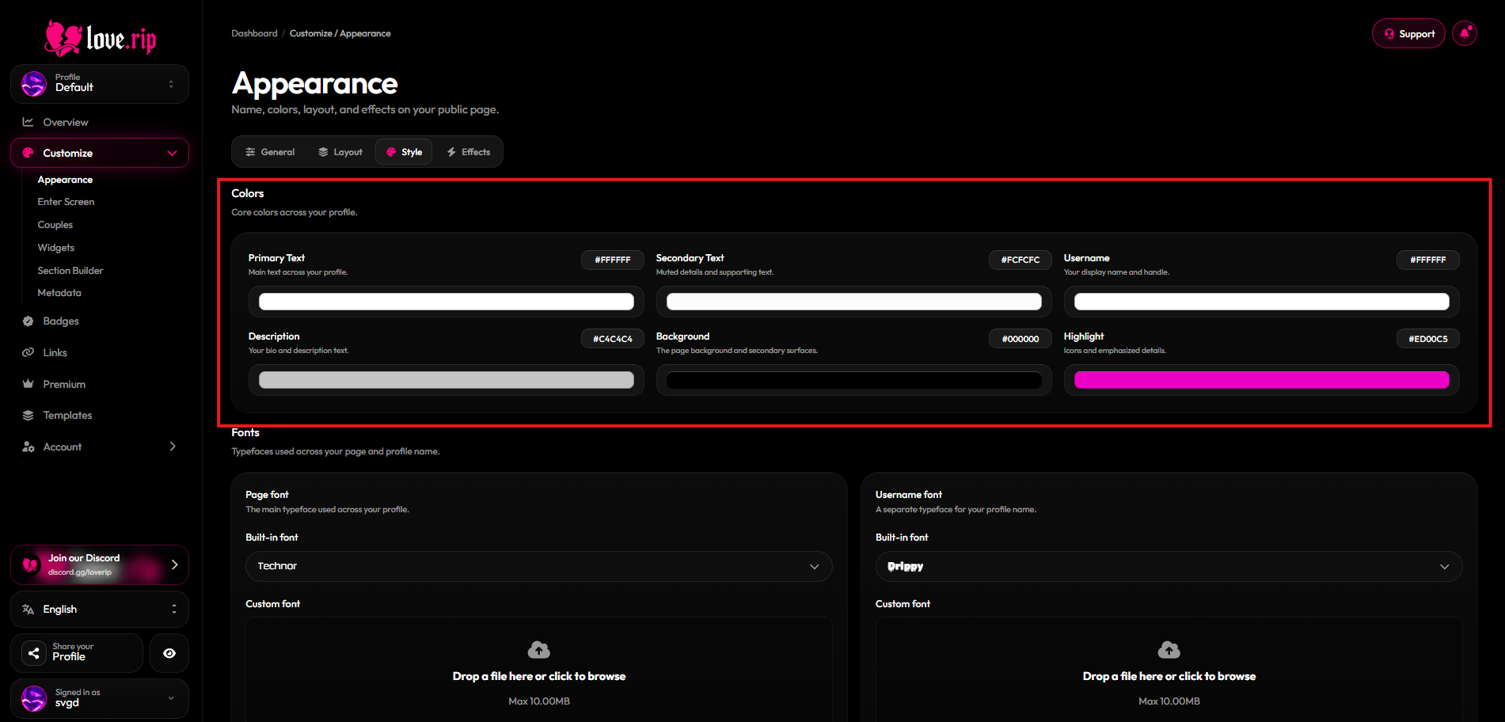Collapse the Customize menu chevron
The image size is (1505, 722).
(x=172, y=153)
